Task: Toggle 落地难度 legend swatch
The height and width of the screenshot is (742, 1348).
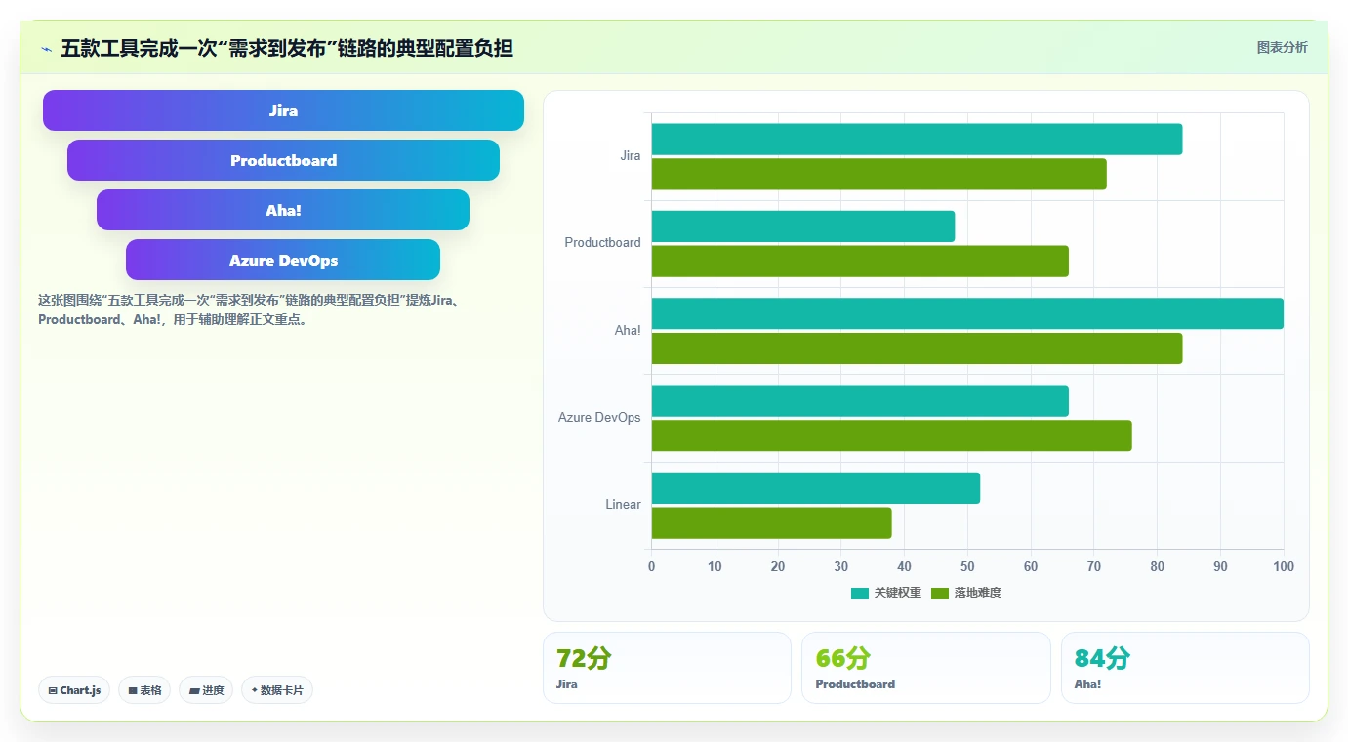Action: pos(940,593)
